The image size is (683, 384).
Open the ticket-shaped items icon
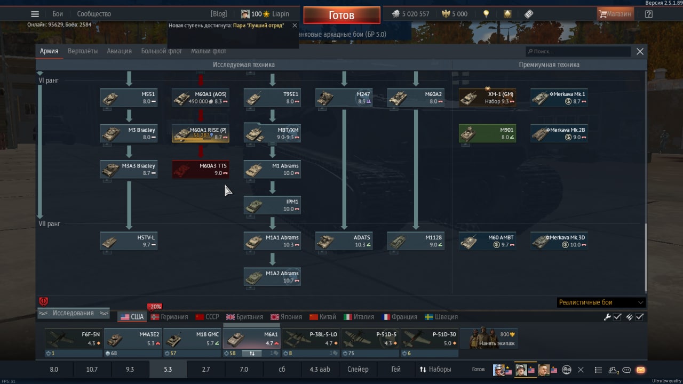tap(528, 14)
